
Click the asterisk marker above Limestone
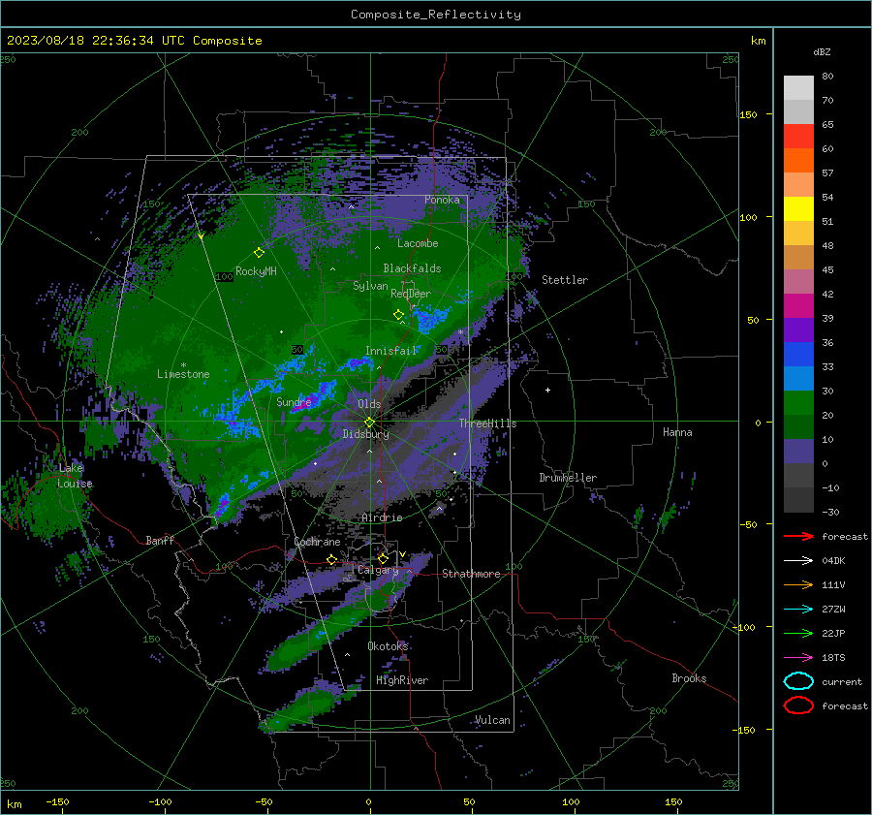click(183, 365)
